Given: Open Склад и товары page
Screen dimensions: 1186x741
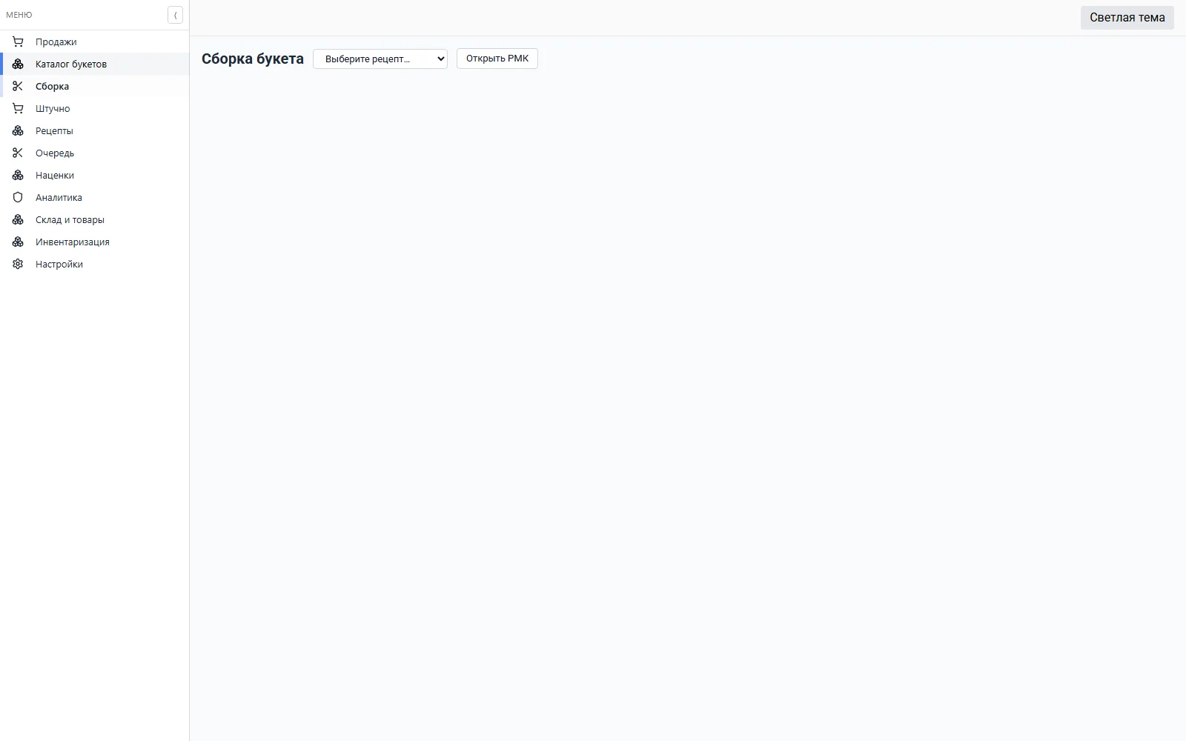Looking at the screenshot, I should point(95,219).
